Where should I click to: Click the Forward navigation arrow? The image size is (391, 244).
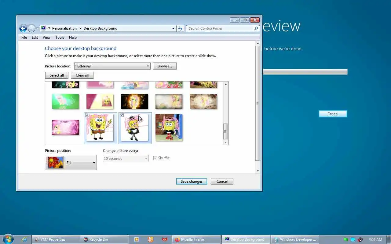coord(32,28)
